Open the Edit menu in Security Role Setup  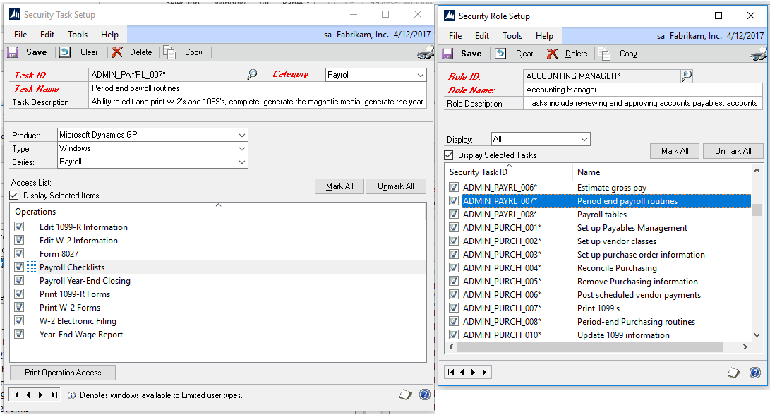coord(481,35)
